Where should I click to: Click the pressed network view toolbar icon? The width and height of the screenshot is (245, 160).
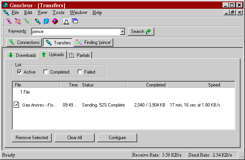(66, 21)
